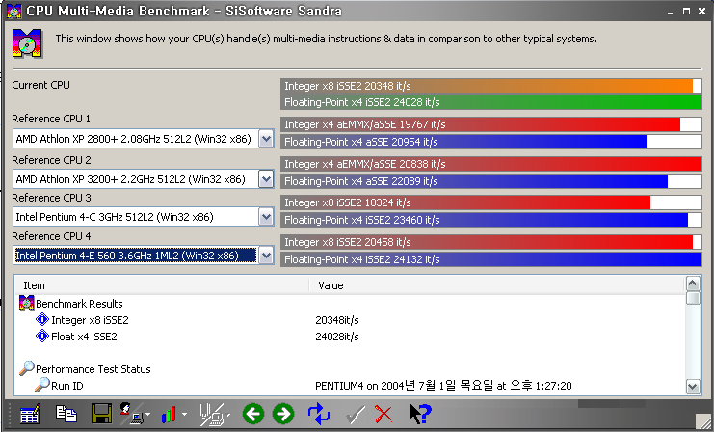The height and width of the screenshot is (432, 714).
Task: Save results with the floppy disk icon
Action: point(101,414)
